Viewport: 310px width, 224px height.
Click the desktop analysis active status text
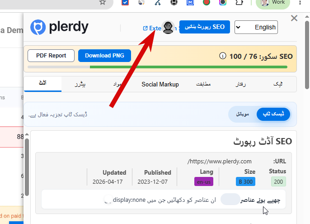point(58,114)
